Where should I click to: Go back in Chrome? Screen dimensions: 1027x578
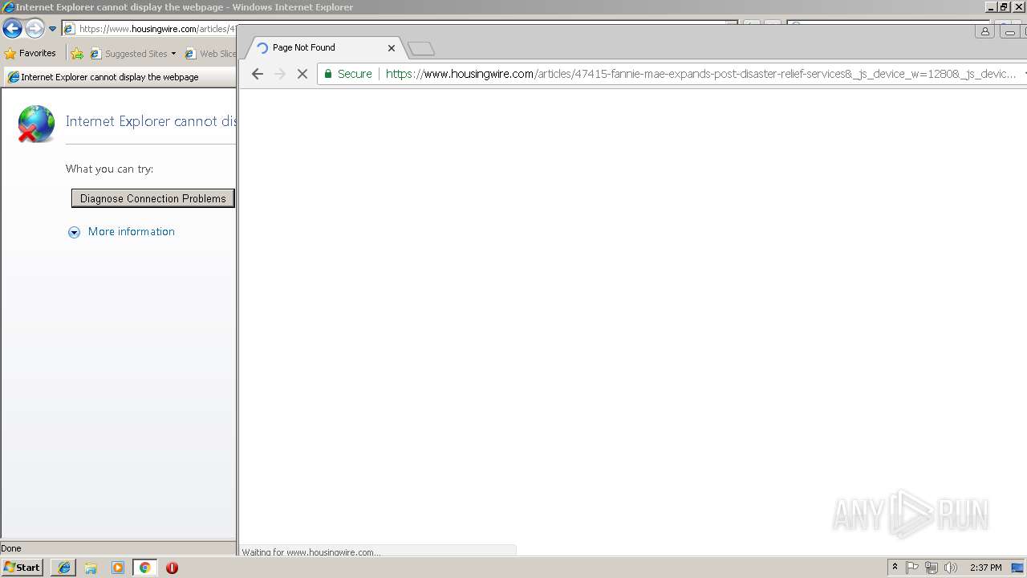point(257,74)
